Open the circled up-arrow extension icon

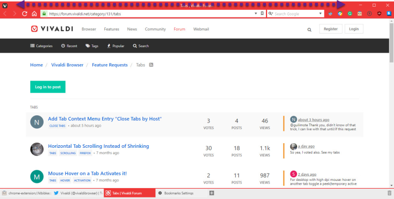point(369,14)
